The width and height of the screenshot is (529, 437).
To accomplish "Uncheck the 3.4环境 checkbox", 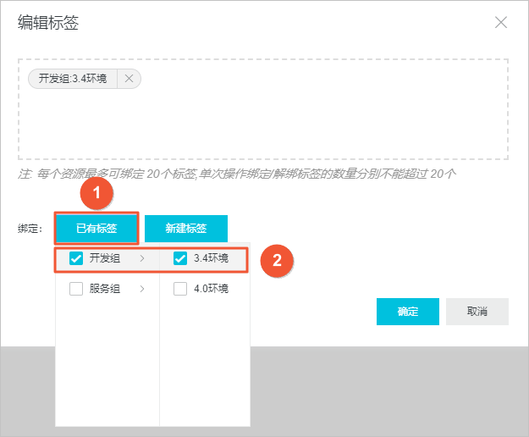I will pos(180,258).
